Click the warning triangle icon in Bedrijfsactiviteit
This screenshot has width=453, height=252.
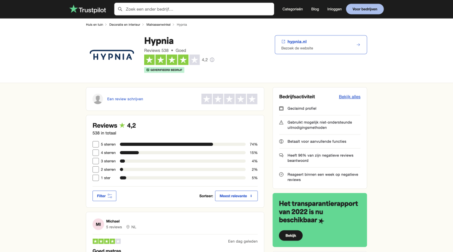tap(281, 122)
